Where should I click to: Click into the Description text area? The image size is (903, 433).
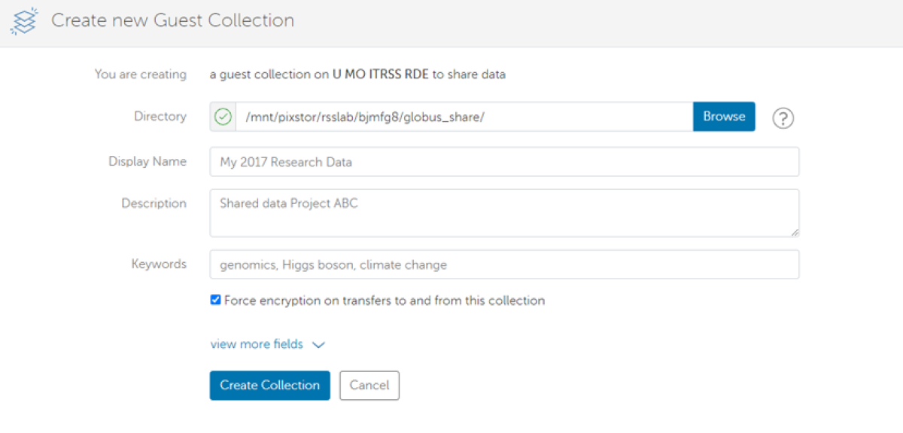click(504, 212)
